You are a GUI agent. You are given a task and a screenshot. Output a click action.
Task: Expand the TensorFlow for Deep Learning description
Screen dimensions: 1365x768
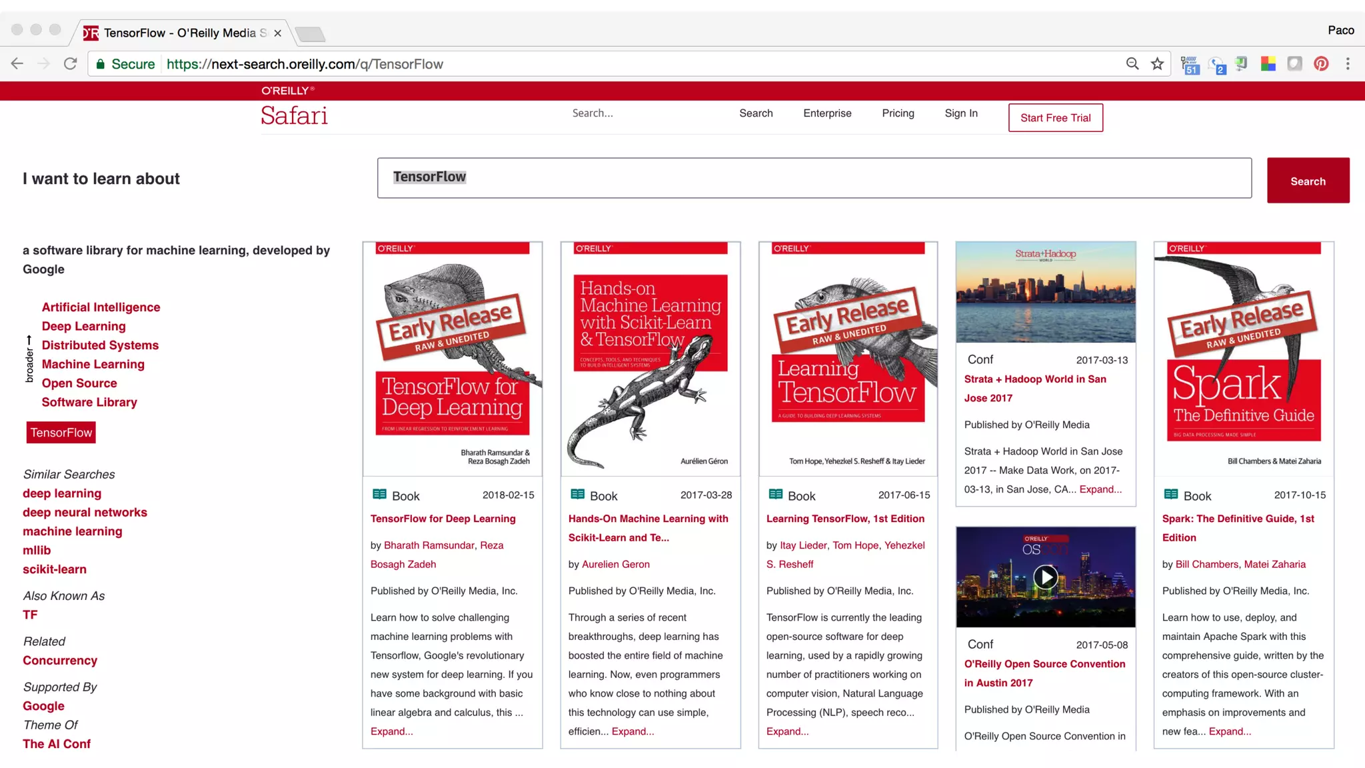click(391, 731)
